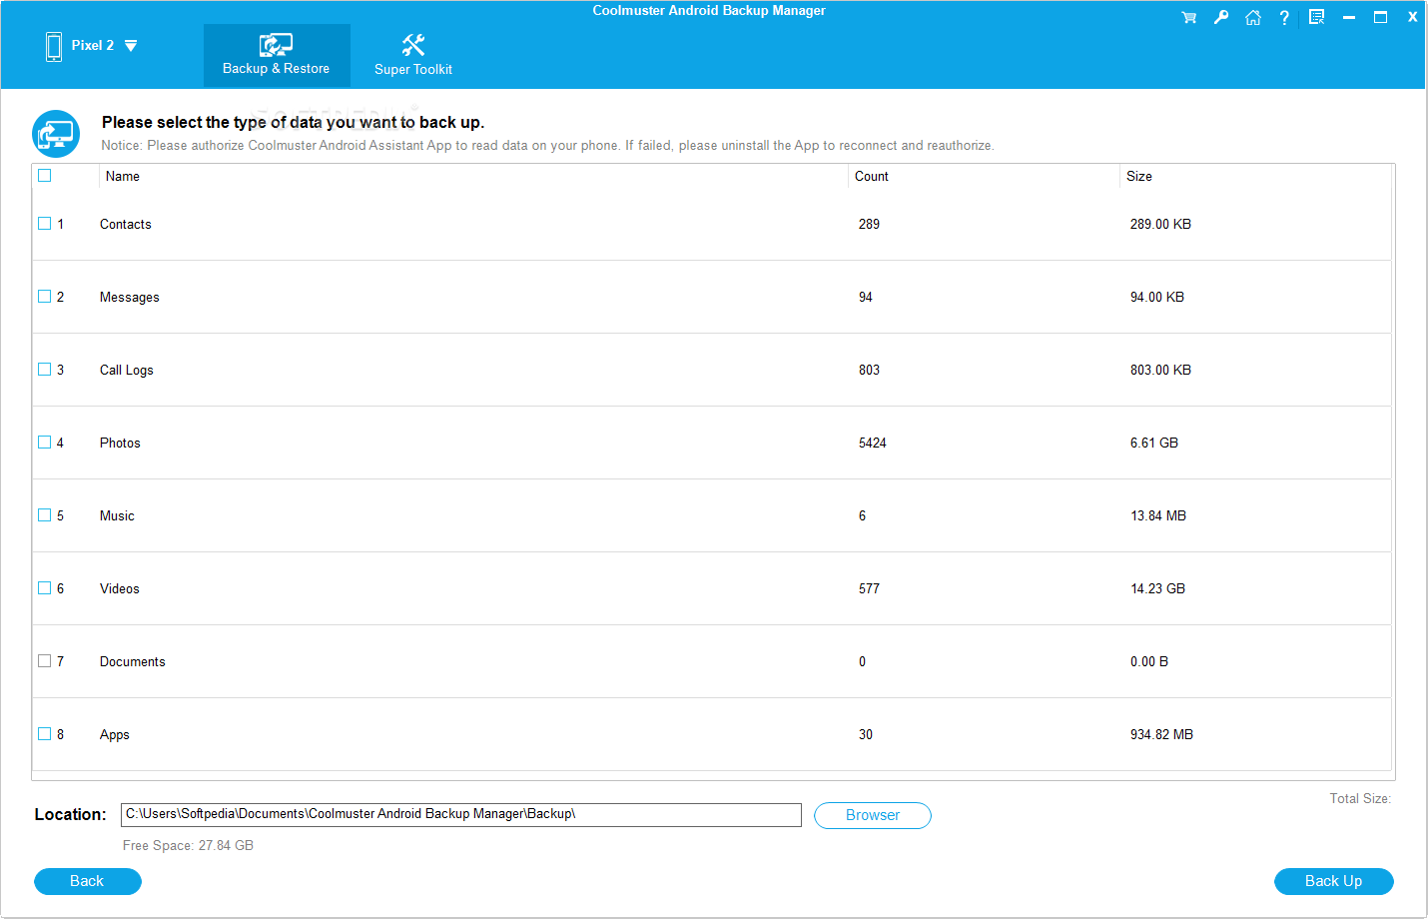The width and height of the screenshot is (1428, 919).
Task: Select the Apps row name
Action: pos(115,735)
